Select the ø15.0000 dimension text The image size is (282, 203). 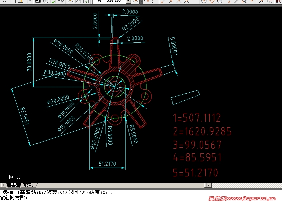(x=66, y=124)
